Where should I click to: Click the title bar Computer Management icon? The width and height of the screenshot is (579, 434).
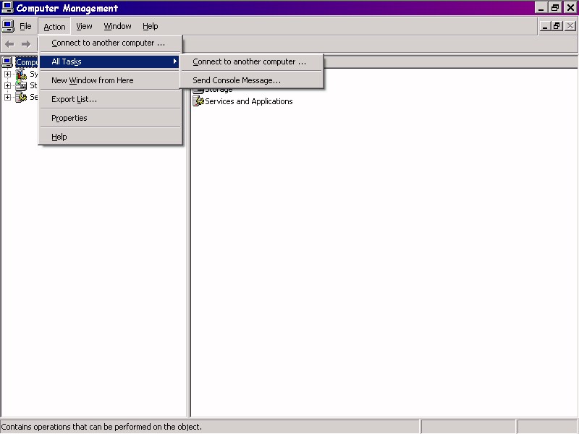7,8
